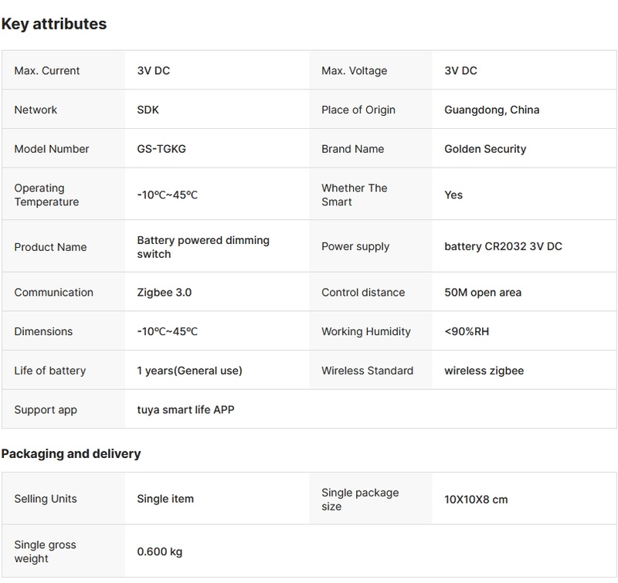This screenshot has width=618, height=583.
Task: Select the 10X10X8 cm package size
Action: click(476, 500)
